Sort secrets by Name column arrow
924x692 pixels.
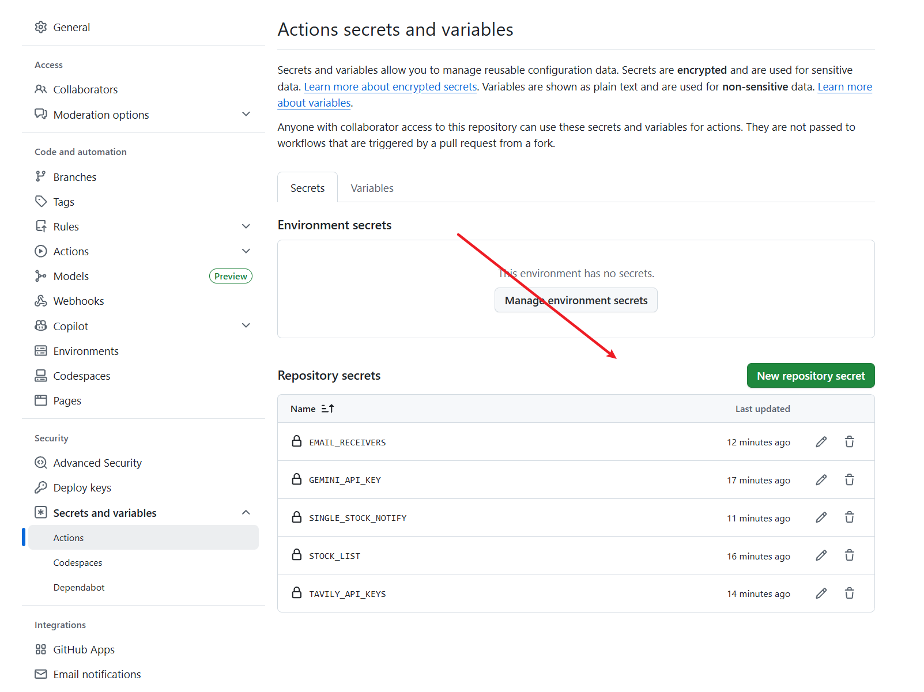[x=327, y=409]
